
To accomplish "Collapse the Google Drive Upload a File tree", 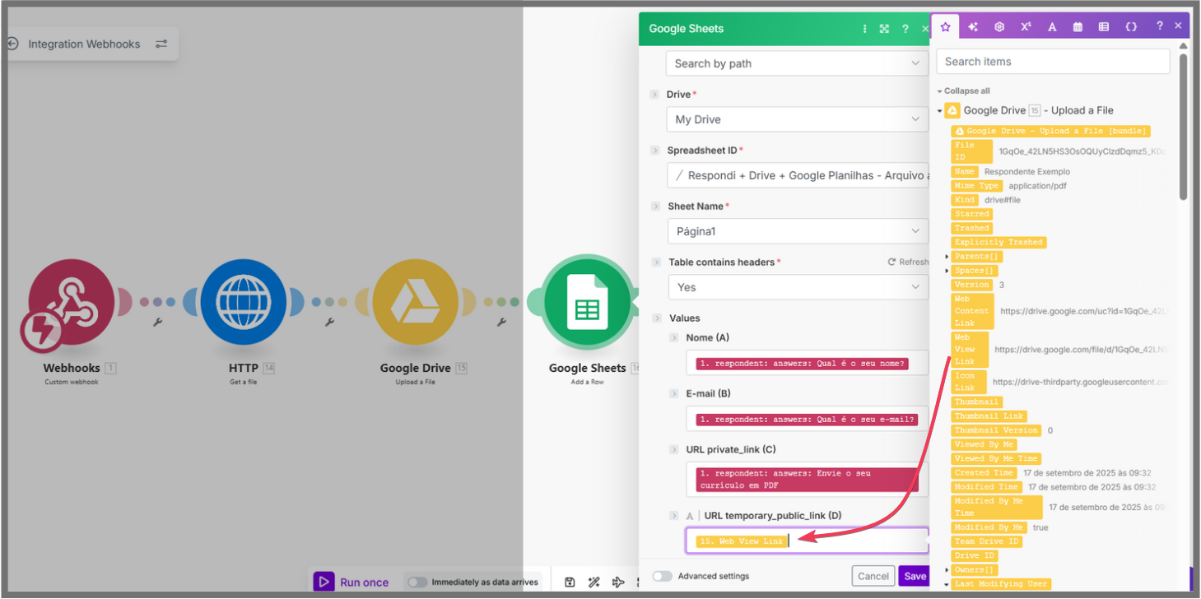I will (939, 111).
